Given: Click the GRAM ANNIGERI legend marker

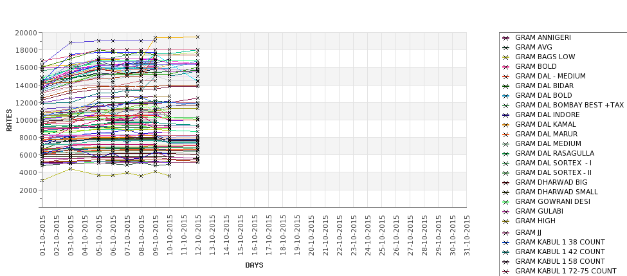Looking at the screenshot, I should point(506,38).
